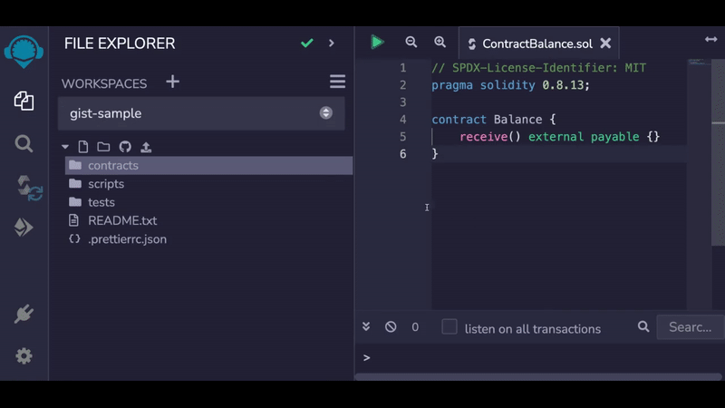Image resolution: width=725 pixels, height=408 pixels.
Task: Click the green Run script play icon
Action: pos(377,42)
